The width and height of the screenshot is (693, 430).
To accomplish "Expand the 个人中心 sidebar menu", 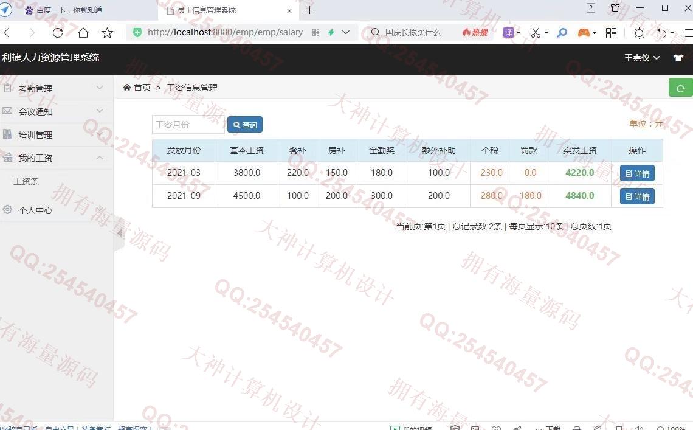I will tap(57, 210).
